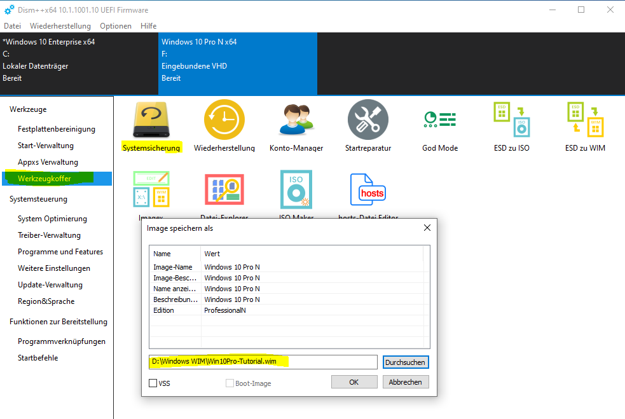
Task: Select the Windows 10 Pro N x64 image tile
Action: (238, 64)
